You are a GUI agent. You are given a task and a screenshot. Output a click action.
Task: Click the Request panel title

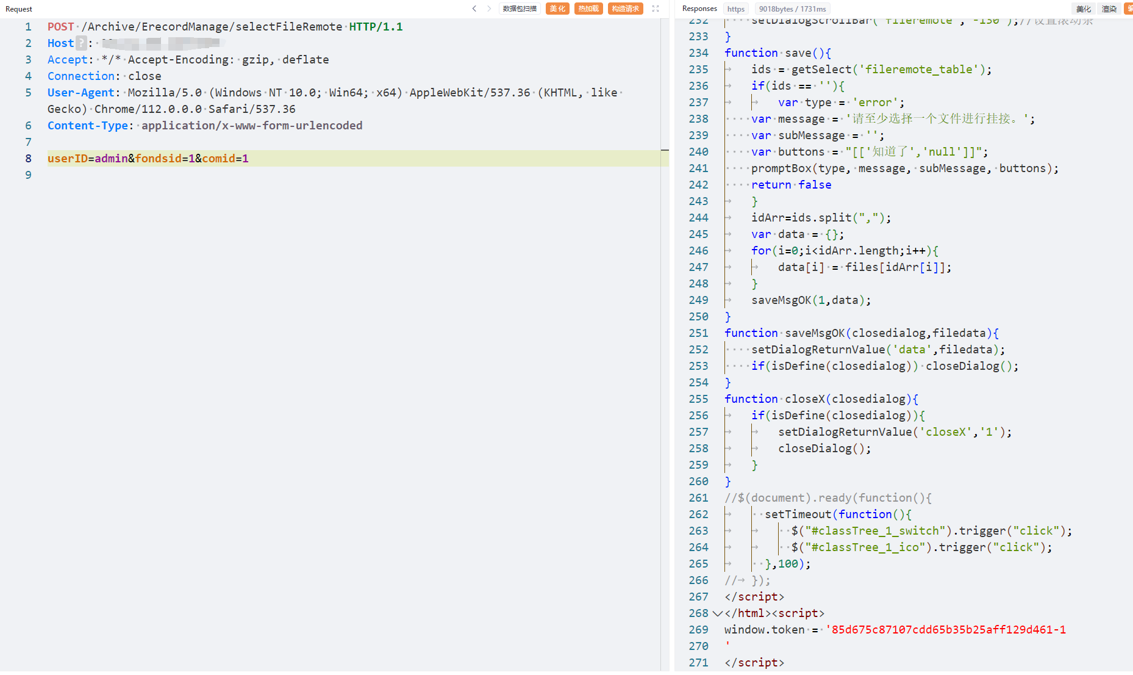[x=19, y=9]
